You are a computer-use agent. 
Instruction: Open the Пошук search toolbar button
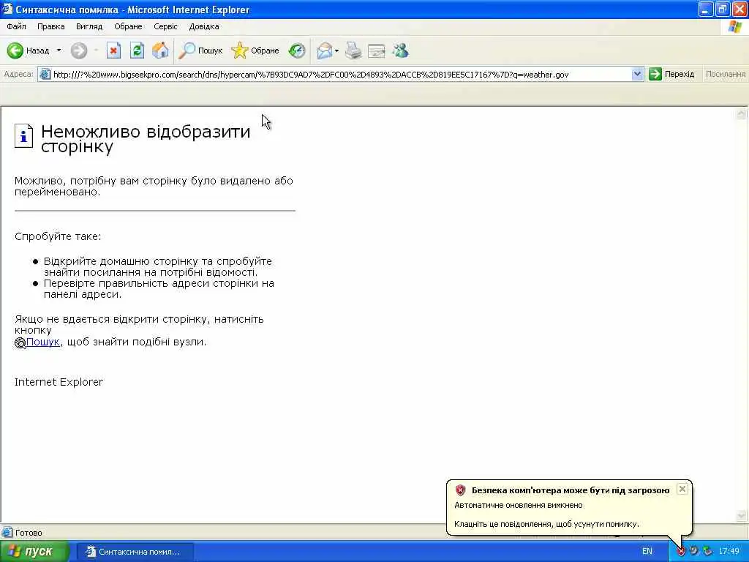200,50
